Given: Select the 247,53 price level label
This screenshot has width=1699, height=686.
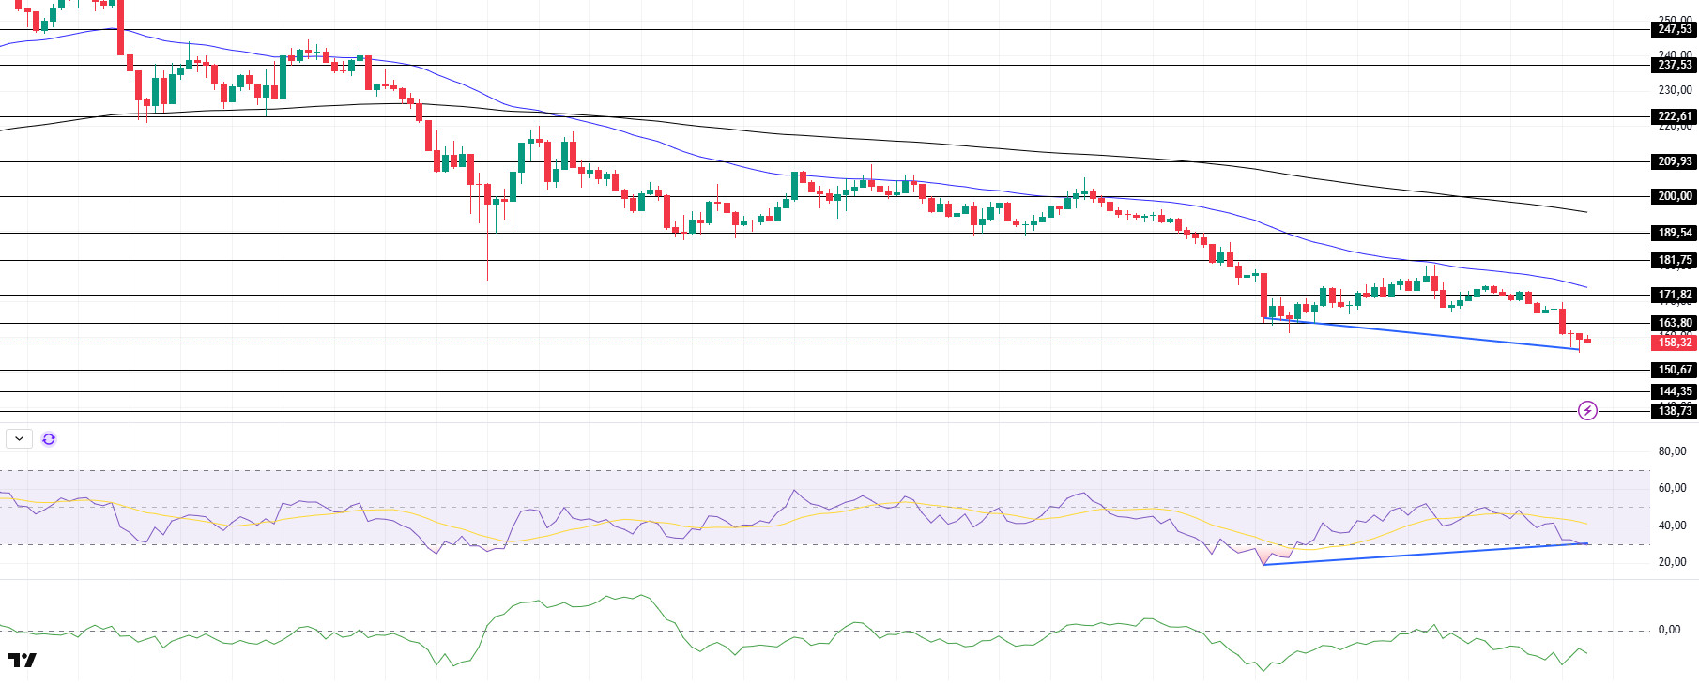Looking at the screenshot, I should coord(1675,29).
